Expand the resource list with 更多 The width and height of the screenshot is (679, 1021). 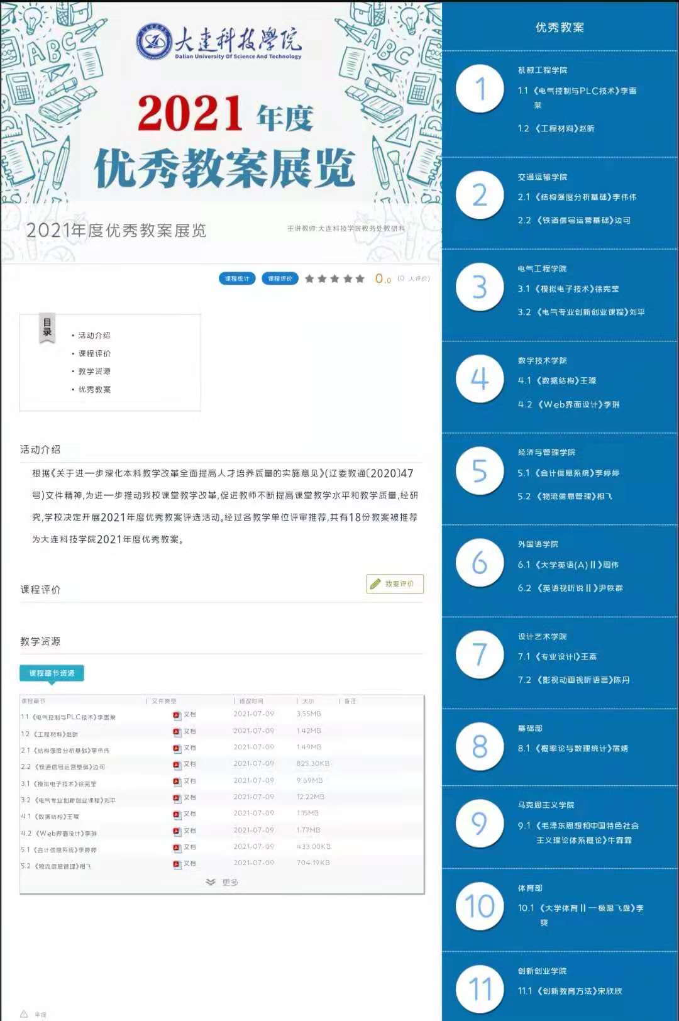pyautogui.click(x=223, y=882)
